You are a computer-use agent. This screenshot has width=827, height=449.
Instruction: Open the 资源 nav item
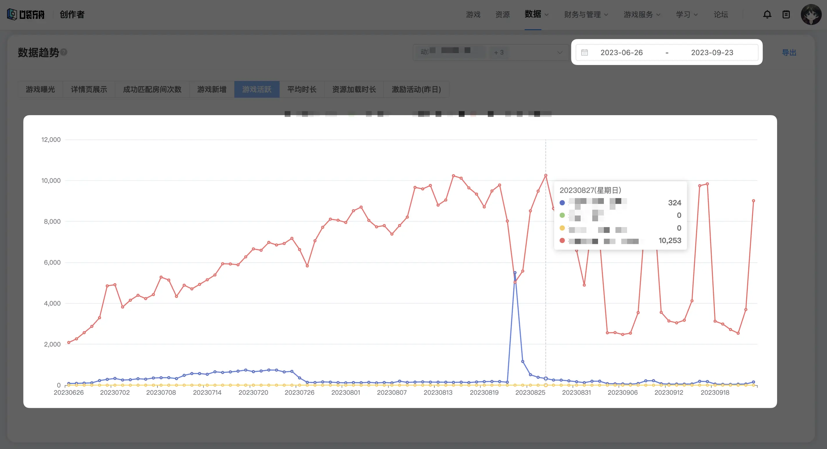tap(502, 15)
